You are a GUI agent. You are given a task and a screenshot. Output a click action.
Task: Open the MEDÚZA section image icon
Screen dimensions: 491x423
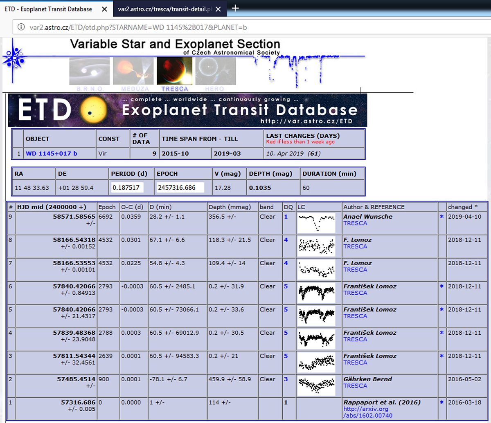click(x=133, y=71)
